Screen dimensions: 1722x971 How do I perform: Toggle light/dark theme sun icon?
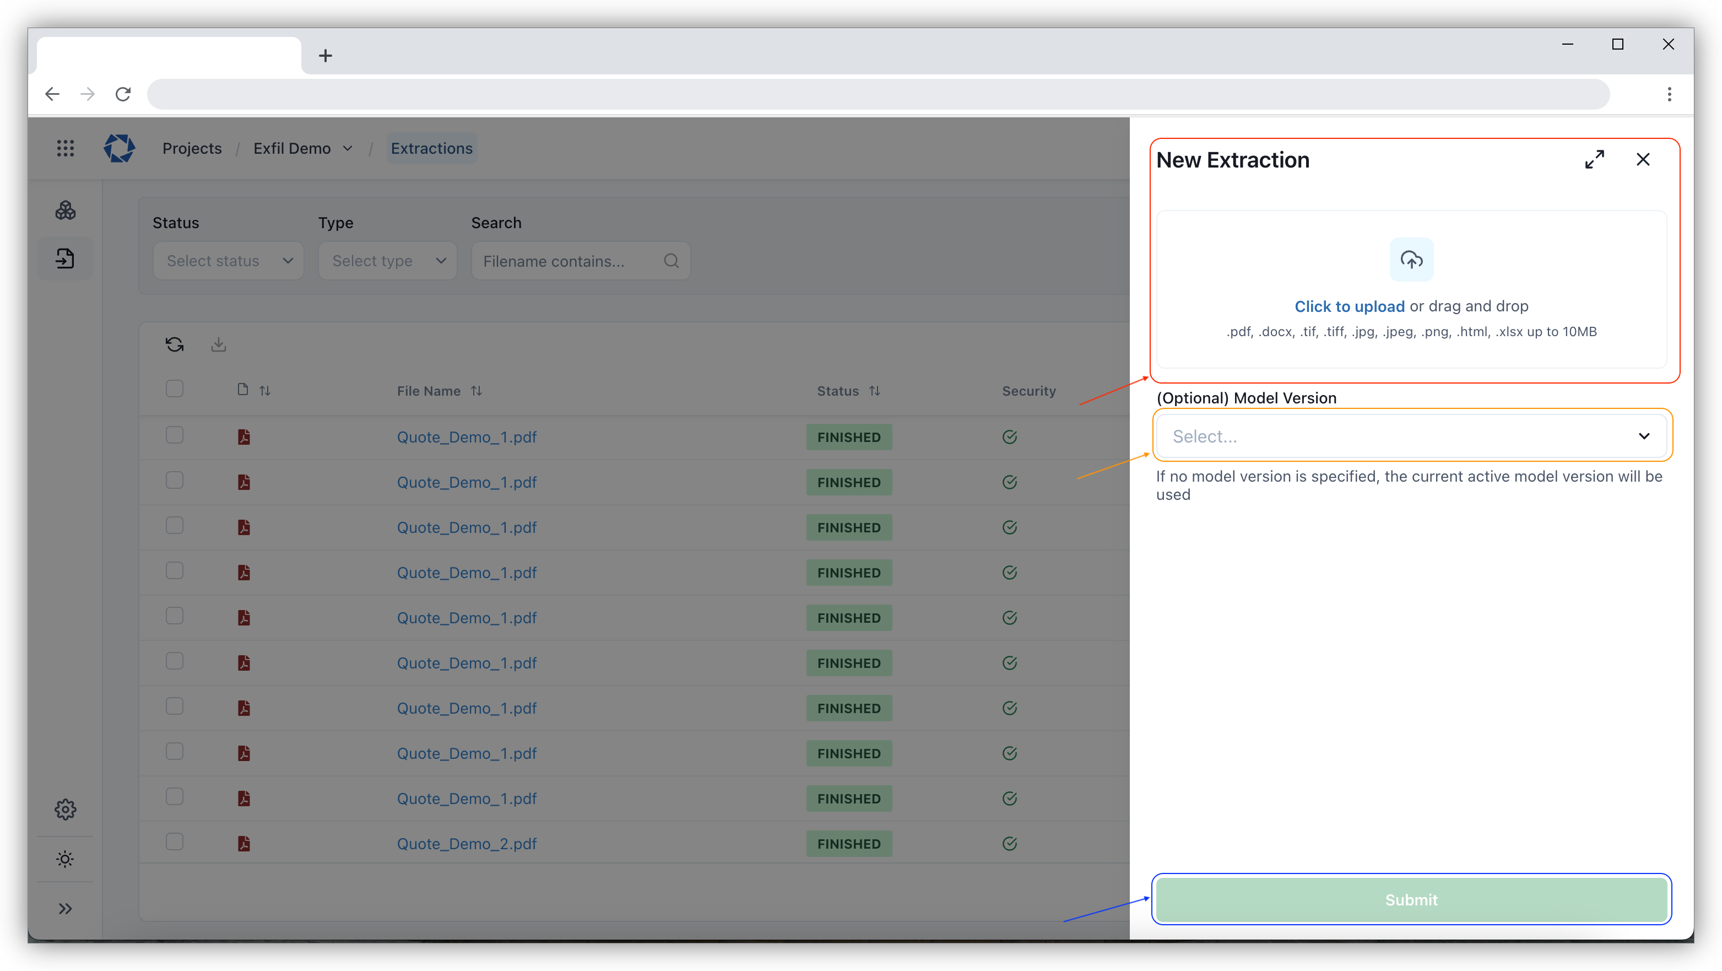pyautogui.click(x=65, y=859)
